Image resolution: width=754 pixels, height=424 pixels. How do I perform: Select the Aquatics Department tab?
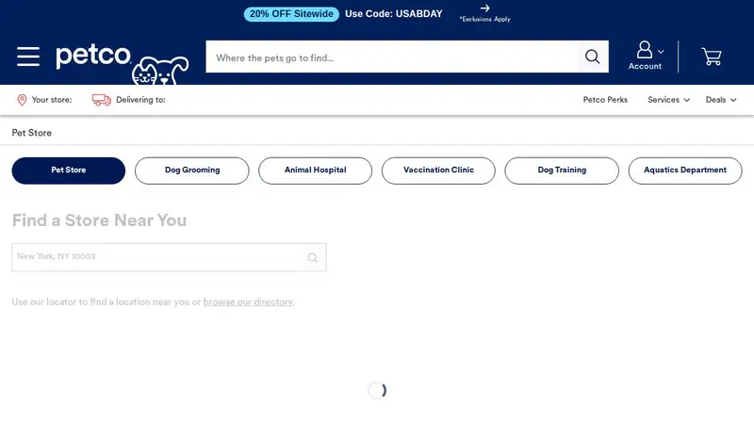[685, 171]
